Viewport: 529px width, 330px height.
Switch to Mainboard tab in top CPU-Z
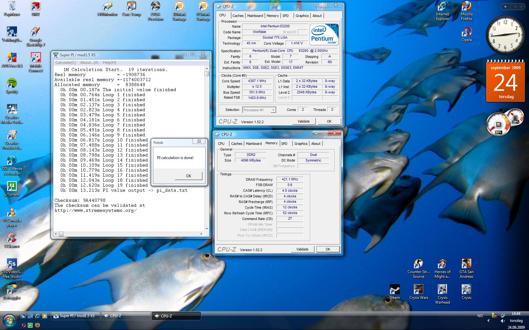pos(255,16)
